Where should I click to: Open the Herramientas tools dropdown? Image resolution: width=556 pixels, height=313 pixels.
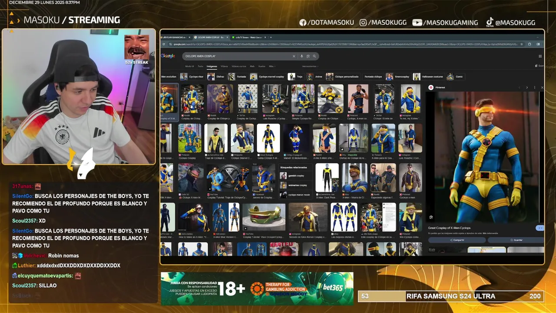pos(310,67)
